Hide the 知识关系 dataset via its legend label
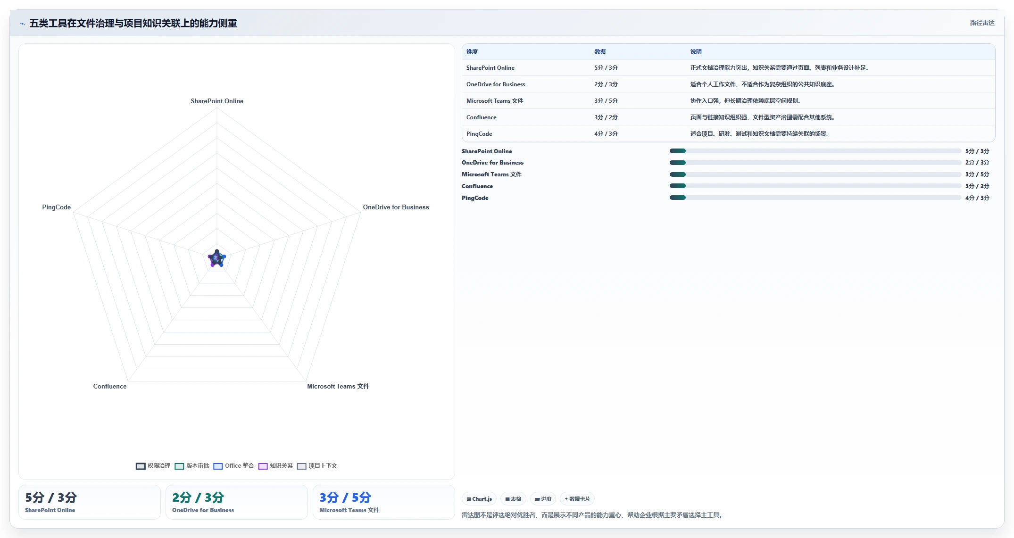Image resolution: width=1014 pixels, height=538 pixels. (x=281, y=466)
